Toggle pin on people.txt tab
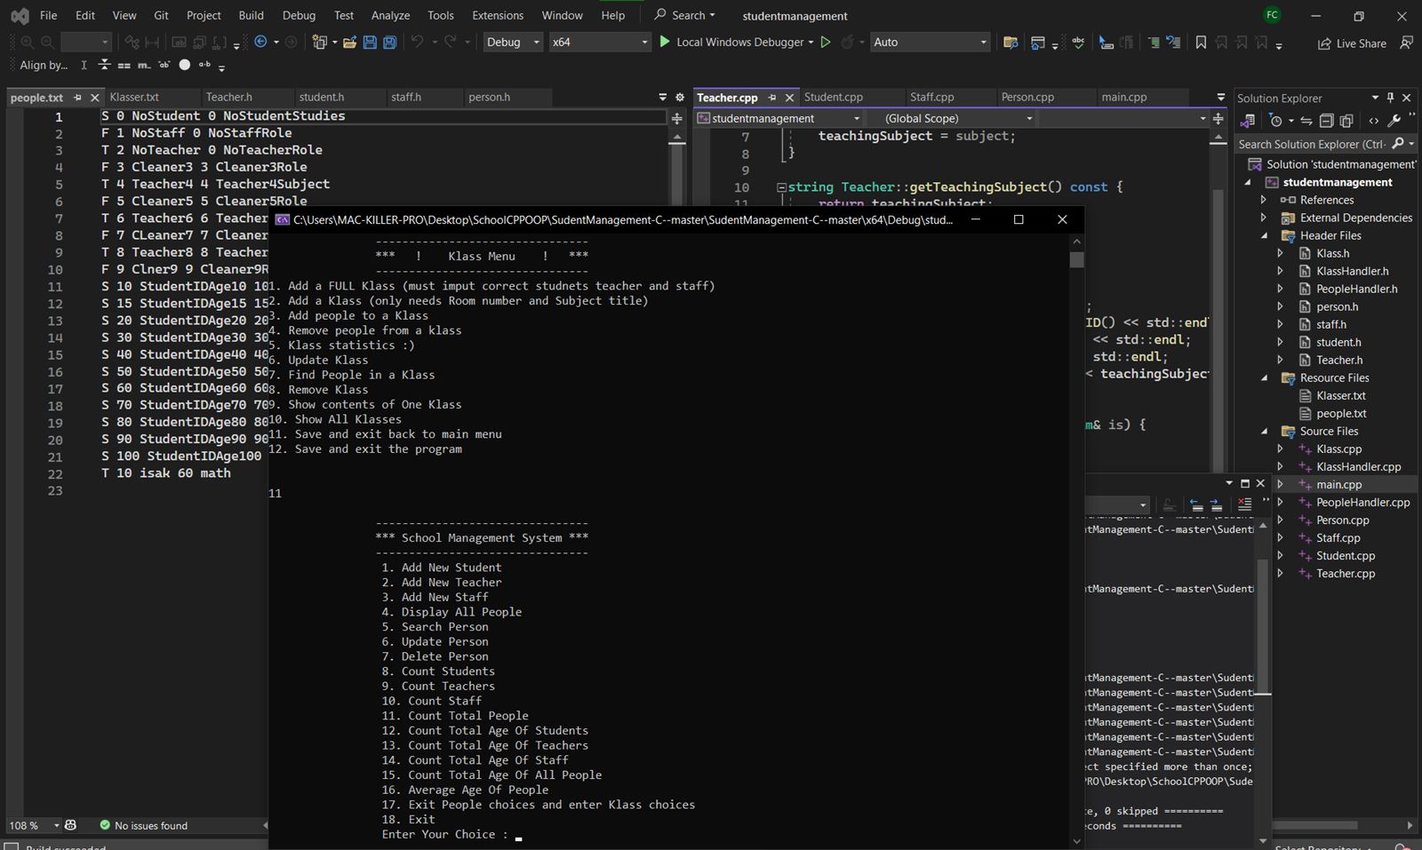Screen dimensions: 1422x850 pyautogui.click(x=77, y=98)
